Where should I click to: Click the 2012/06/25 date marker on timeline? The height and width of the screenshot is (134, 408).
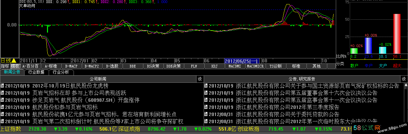click(x=242, y=61)
